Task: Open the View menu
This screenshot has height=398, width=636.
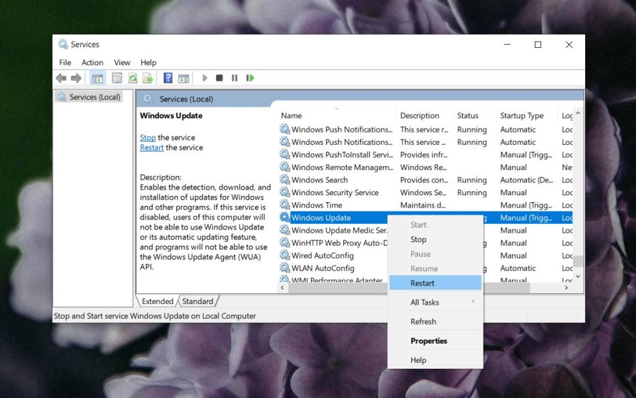Action: pyautogui.click(x=122, y=62)
